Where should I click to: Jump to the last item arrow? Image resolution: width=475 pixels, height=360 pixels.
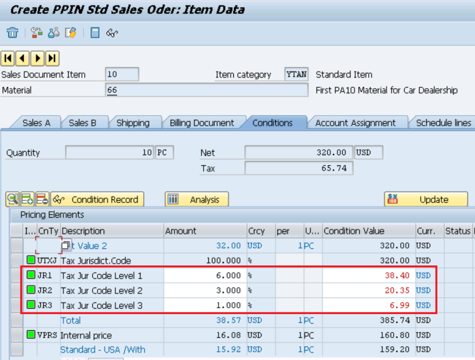point(52,58)
